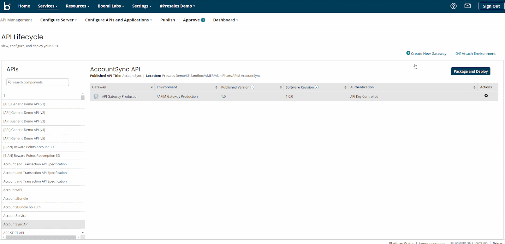
Task: Click the Create New Gateway link
Action: tap(429, 54)
